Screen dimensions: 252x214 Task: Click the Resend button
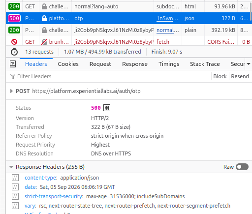pos(240,76)
